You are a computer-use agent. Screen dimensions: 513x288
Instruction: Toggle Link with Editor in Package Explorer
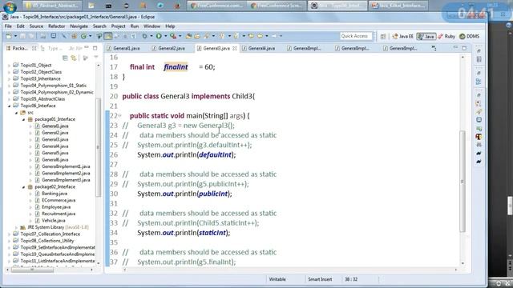coord(74,58)
